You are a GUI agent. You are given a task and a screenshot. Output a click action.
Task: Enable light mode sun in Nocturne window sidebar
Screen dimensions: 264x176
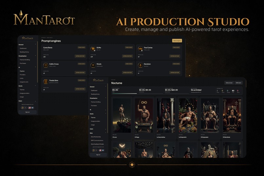pos(96,150)
